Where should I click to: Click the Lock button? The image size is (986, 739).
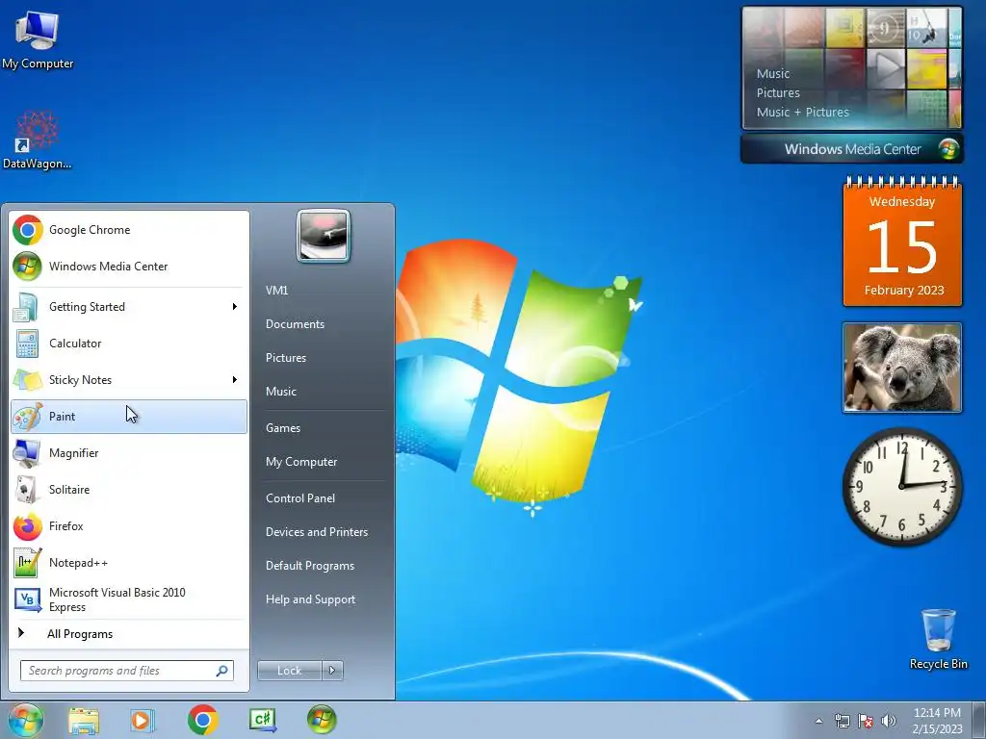click(x=289, y=671)
